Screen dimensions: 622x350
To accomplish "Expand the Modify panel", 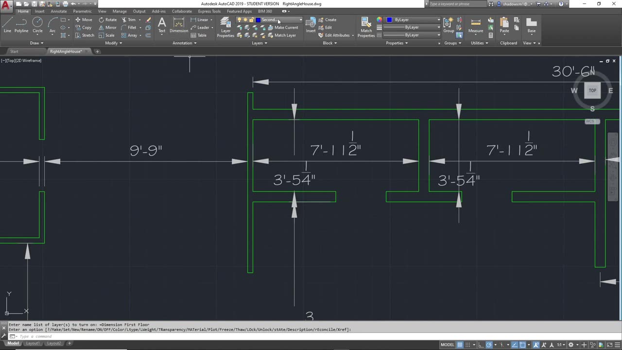I will [x=113, y=43].
